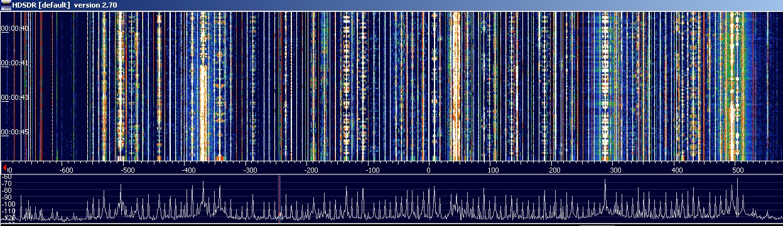Viewport: 783px width, 226px height.
Task: Tune to -200 on the frequency scale
Action: pyautogui.click(x=311, y=169)
